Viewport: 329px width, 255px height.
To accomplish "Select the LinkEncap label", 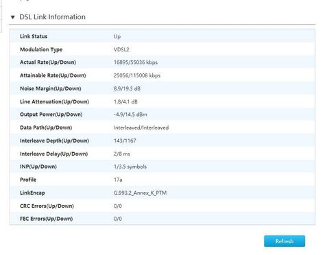I will pos(32,193).
